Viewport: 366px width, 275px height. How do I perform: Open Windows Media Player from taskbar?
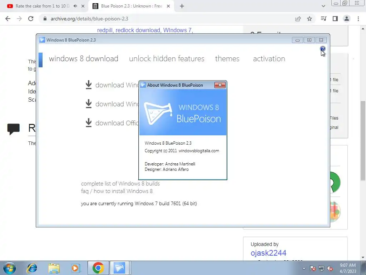pos(76,268)
